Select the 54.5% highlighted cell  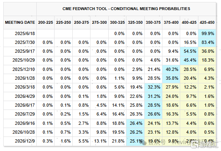point(189,52)
